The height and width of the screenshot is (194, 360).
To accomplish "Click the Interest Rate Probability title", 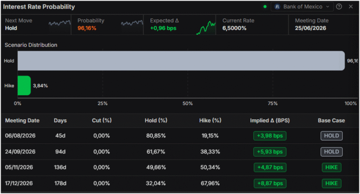I will pos(39,7).
